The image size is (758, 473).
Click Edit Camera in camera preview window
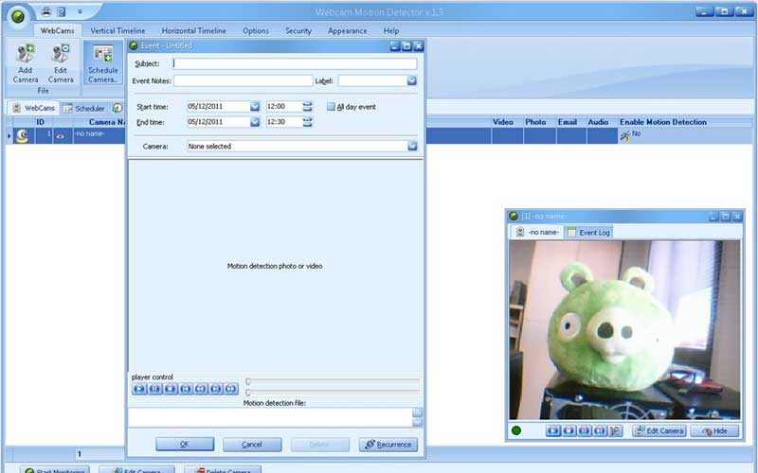[x=659, y=430]
